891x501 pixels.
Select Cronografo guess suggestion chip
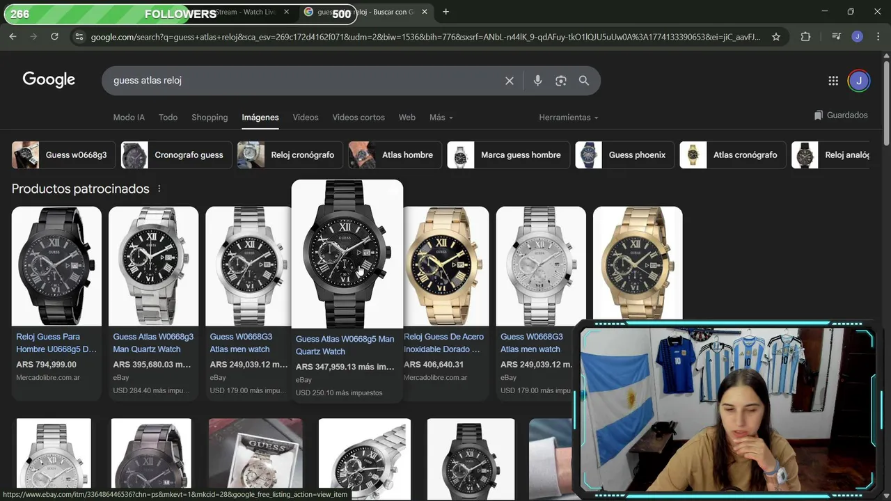176,155
